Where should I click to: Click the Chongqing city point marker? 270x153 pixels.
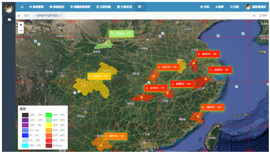tap(84, 85)
